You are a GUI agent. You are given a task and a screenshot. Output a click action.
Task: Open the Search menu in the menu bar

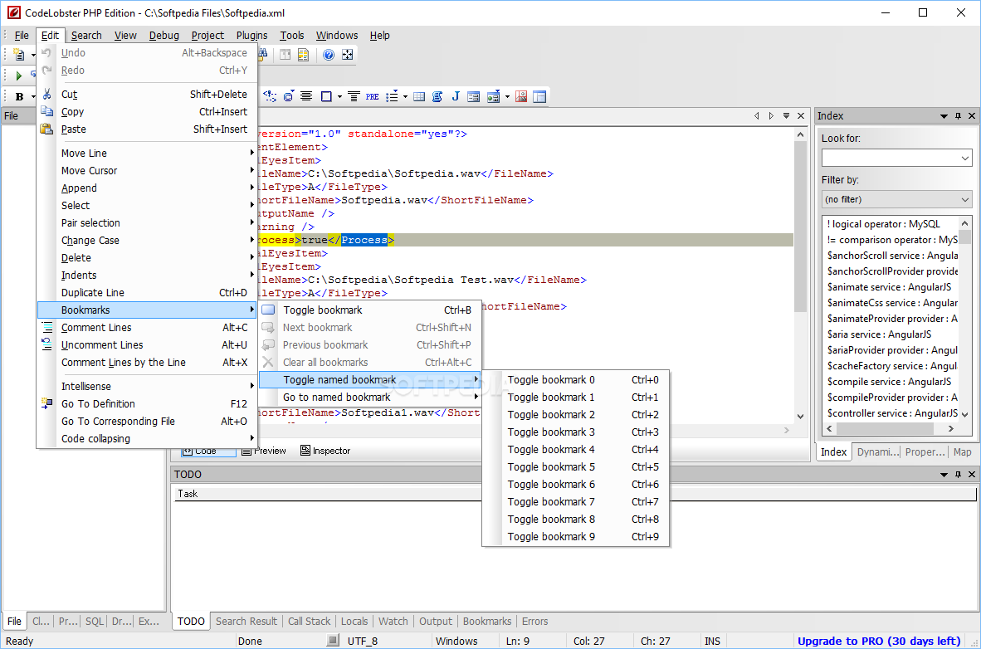click(x=86, y=36)
